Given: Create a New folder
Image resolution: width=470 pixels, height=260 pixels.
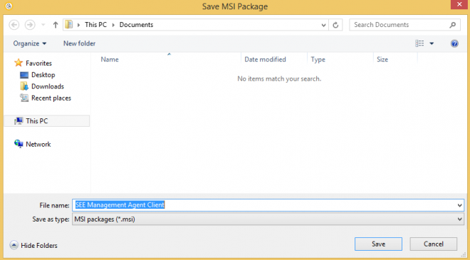Looking at the screenshot, I should [80, 43].
